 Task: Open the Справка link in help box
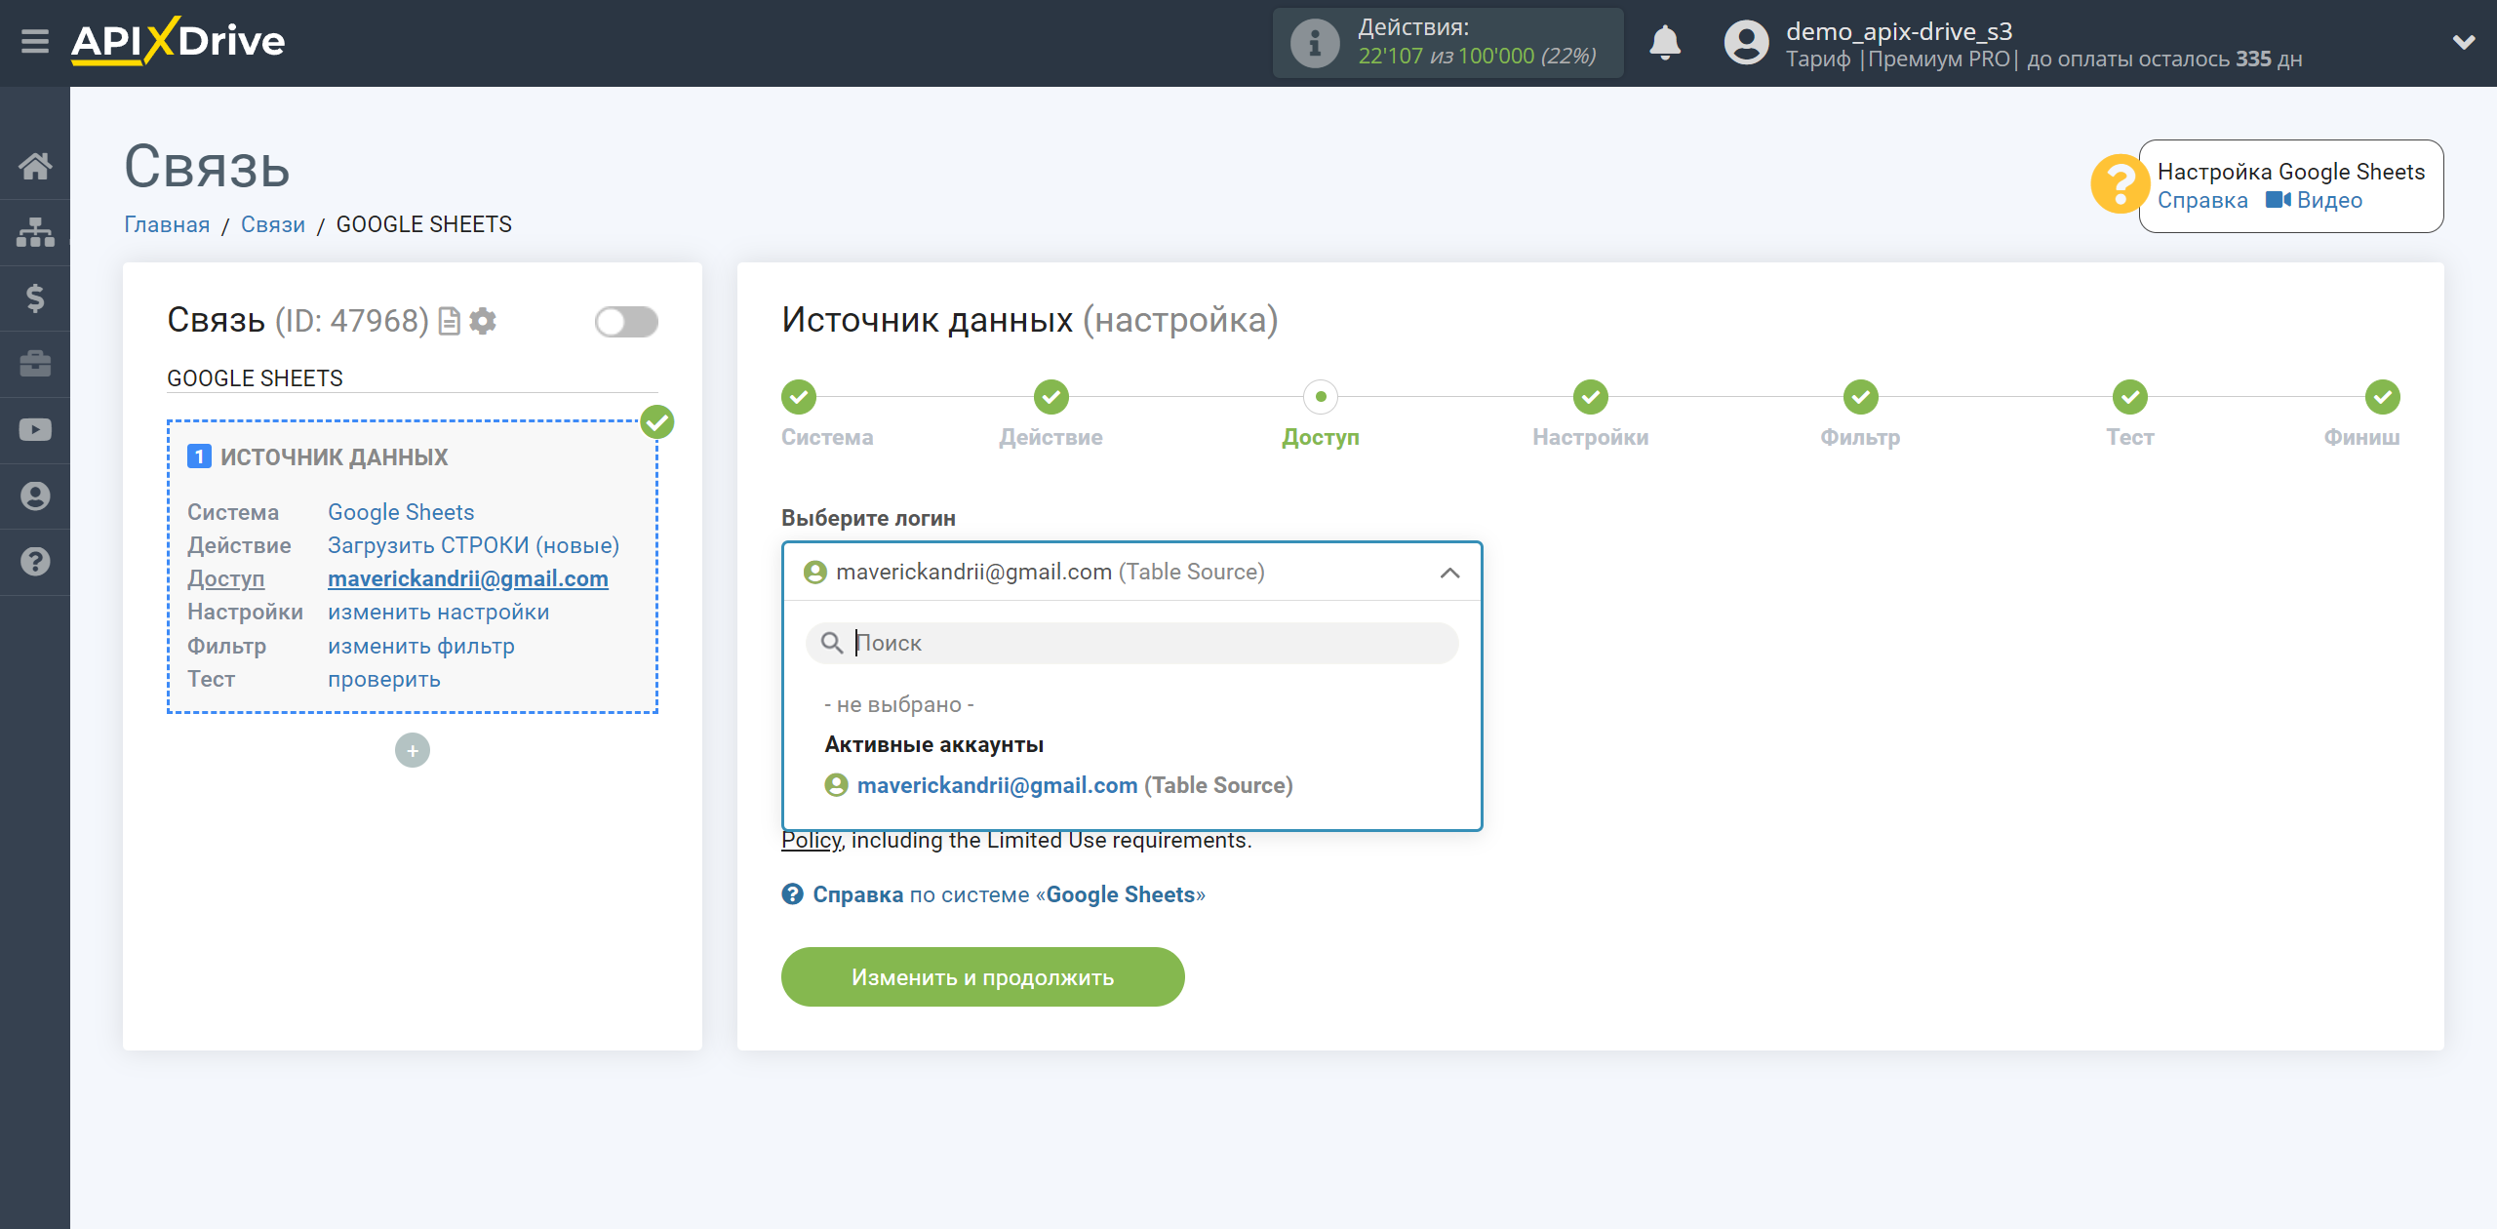pyautogui.click(x=2202, y=201)
